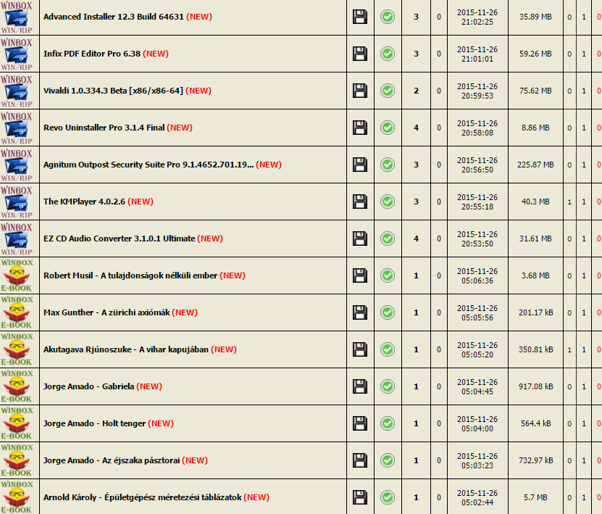
Task: Open Revo Uninstaller Pro 3.1.4 Final
Action: (104, 128)
